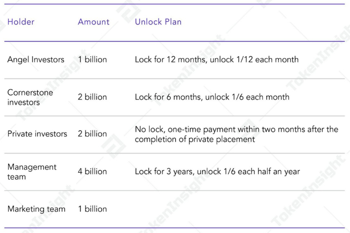
Task: Click the 4 billion amount
Action: pyautogui.click(x=92, y=172)
